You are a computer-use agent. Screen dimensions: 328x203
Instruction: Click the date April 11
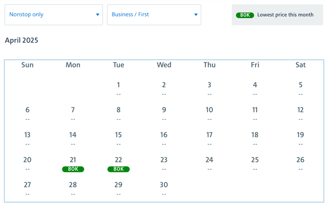tap(255, 110)
